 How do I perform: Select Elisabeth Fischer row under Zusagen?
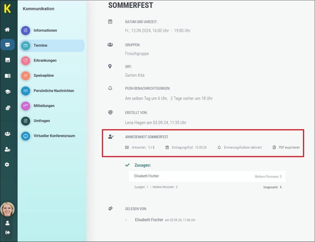[x=207, y=176]
